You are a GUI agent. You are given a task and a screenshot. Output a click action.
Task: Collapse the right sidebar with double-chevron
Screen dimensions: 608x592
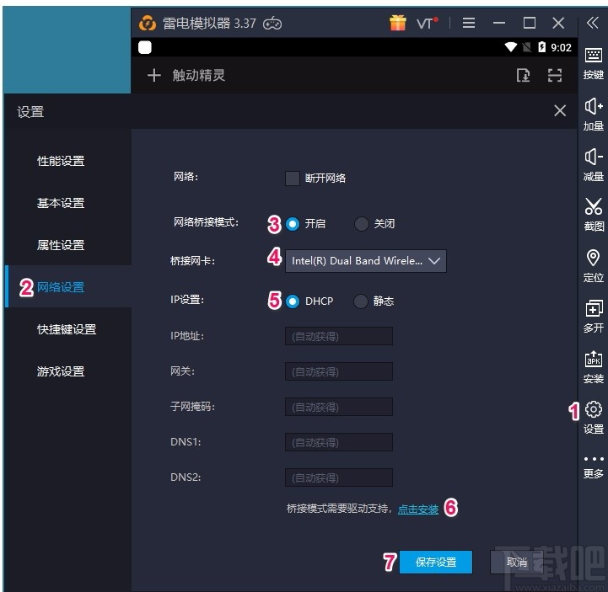(593, 23)
